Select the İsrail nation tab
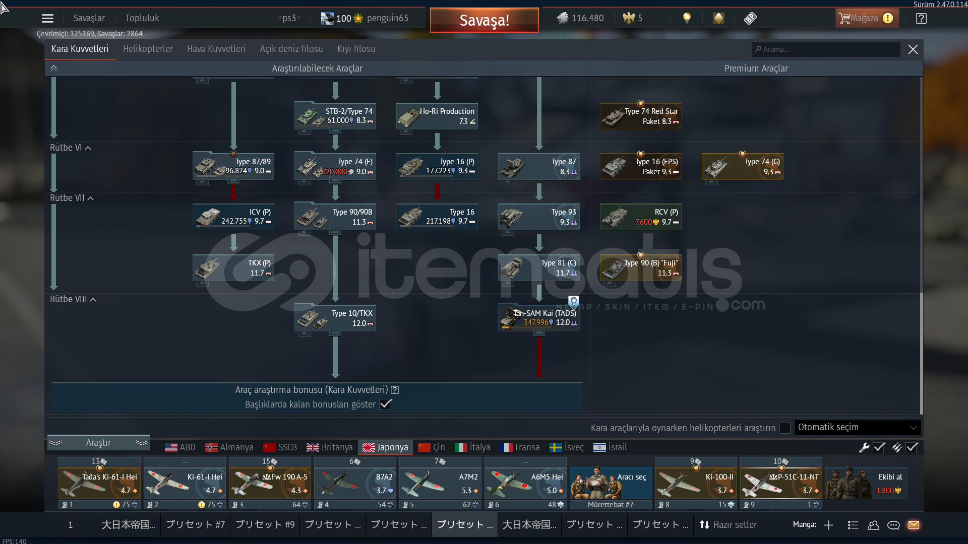Screen dimensions: 968x544 610,447
